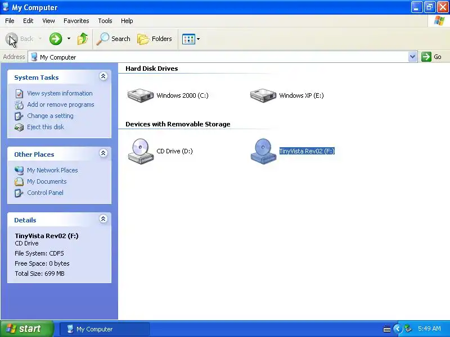Viewport: 450px width, 337px height.
Task: Click the Other Places panel title
Action: coord(34,154)
